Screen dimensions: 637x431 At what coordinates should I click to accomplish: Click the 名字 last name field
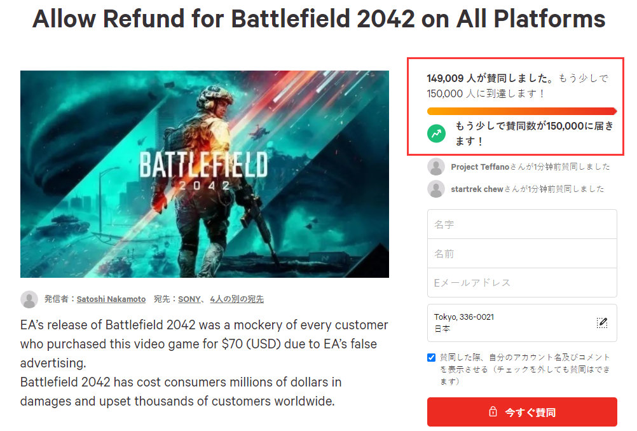521,224
